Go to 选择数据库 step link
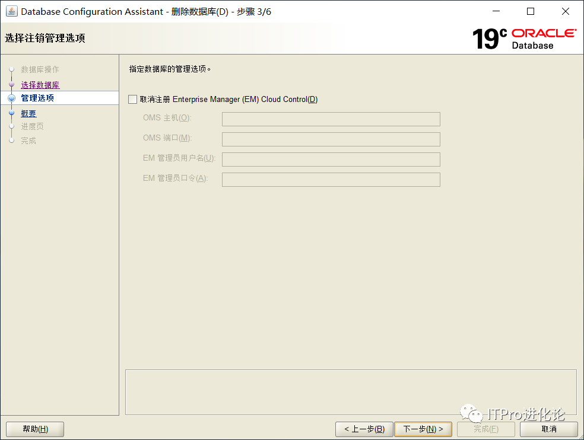The image size is (584, 440). (40, 85)
